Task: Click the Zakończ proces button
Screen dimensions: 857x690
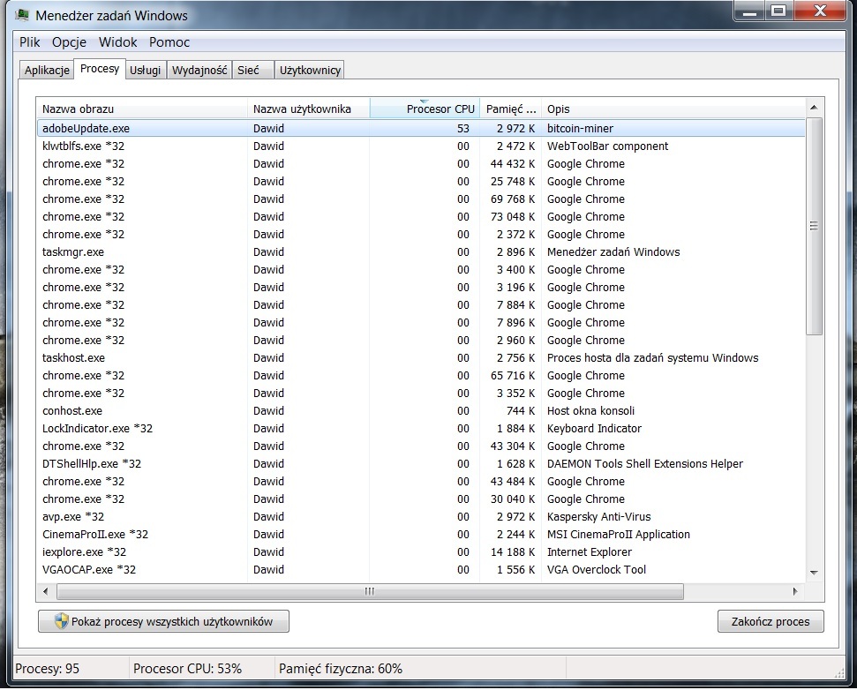Action: tap(771, 621)
